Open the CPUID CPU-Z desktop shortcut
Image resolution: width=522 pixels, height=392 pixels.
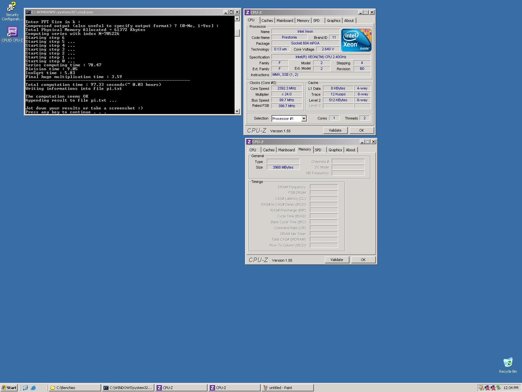point(12,34)
